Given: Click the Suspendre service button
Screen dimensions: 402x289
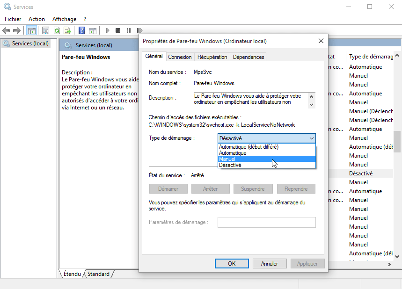Looking at the screenshot, I should pyautogui.click(x=253, y=189).
